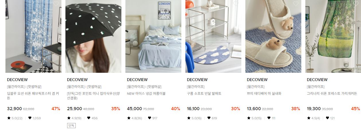Open the black dotted umbrella product image
The width and height of the screenshot is (361, 131).
pyautogui.click(x=93, y=36)
